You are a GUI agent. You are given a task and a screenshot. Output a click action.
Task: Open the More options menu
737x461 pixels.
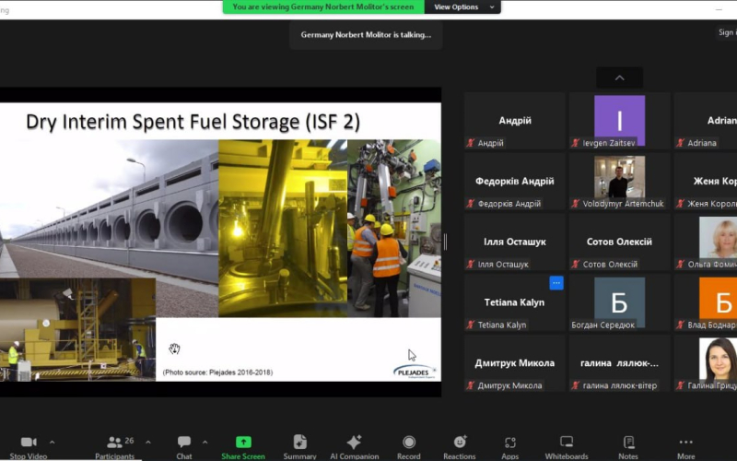685,448
